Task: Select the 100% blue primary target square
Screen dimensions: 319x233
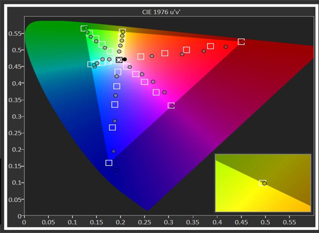Action: tap(109, 163)
